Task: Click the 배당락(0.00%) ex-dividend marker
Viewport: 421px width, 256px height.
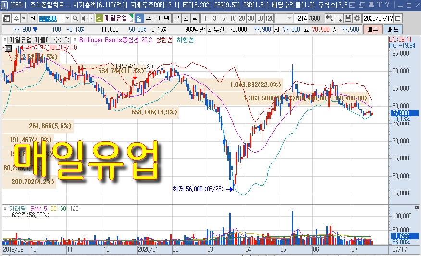Action: coord(135,66)
